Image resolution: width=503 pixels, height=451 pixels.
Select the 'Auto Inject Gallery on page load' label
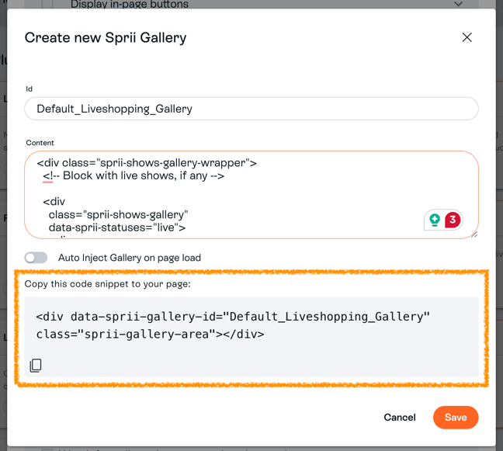coord(130,258)
